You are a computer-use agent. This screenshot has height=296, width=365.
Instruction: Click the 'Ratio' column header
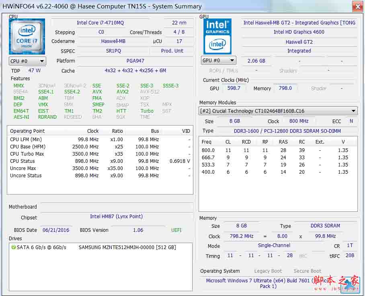[x=117, y=131]
